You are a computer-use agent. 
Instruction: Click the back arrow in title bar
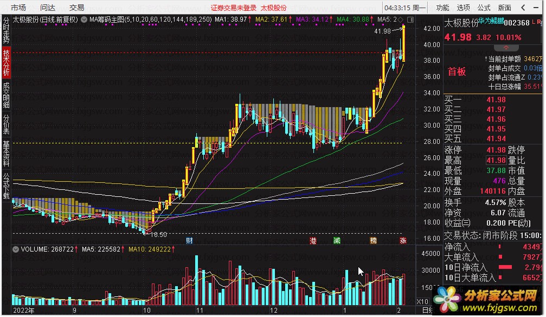point(523,7)
